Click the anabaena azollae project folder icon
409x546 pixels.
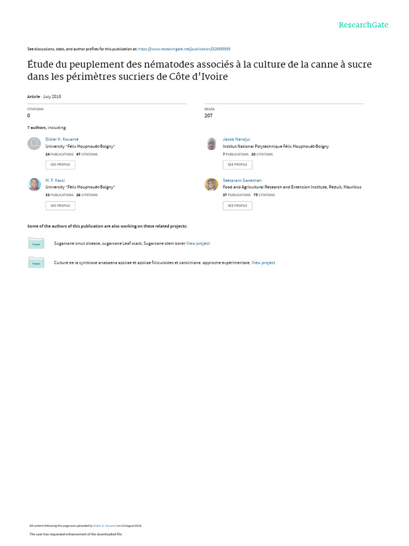pyautogui.click(x=36, y=262)
